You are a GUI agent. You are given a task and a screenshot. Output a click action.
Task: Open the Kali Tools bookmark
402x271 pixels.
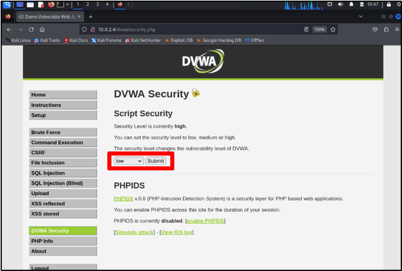click(47, 40)
